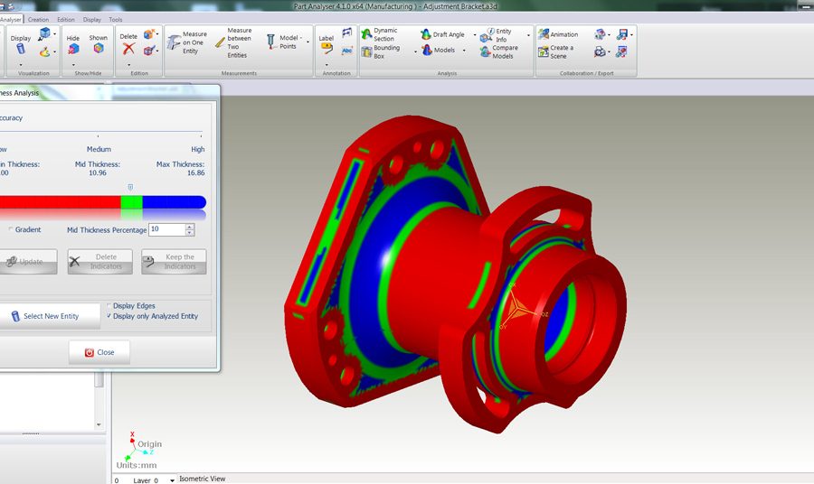The height and width of the screenshot is (484, 814).
Task: Click the red X Delete icon
Action: pos(128,49)
